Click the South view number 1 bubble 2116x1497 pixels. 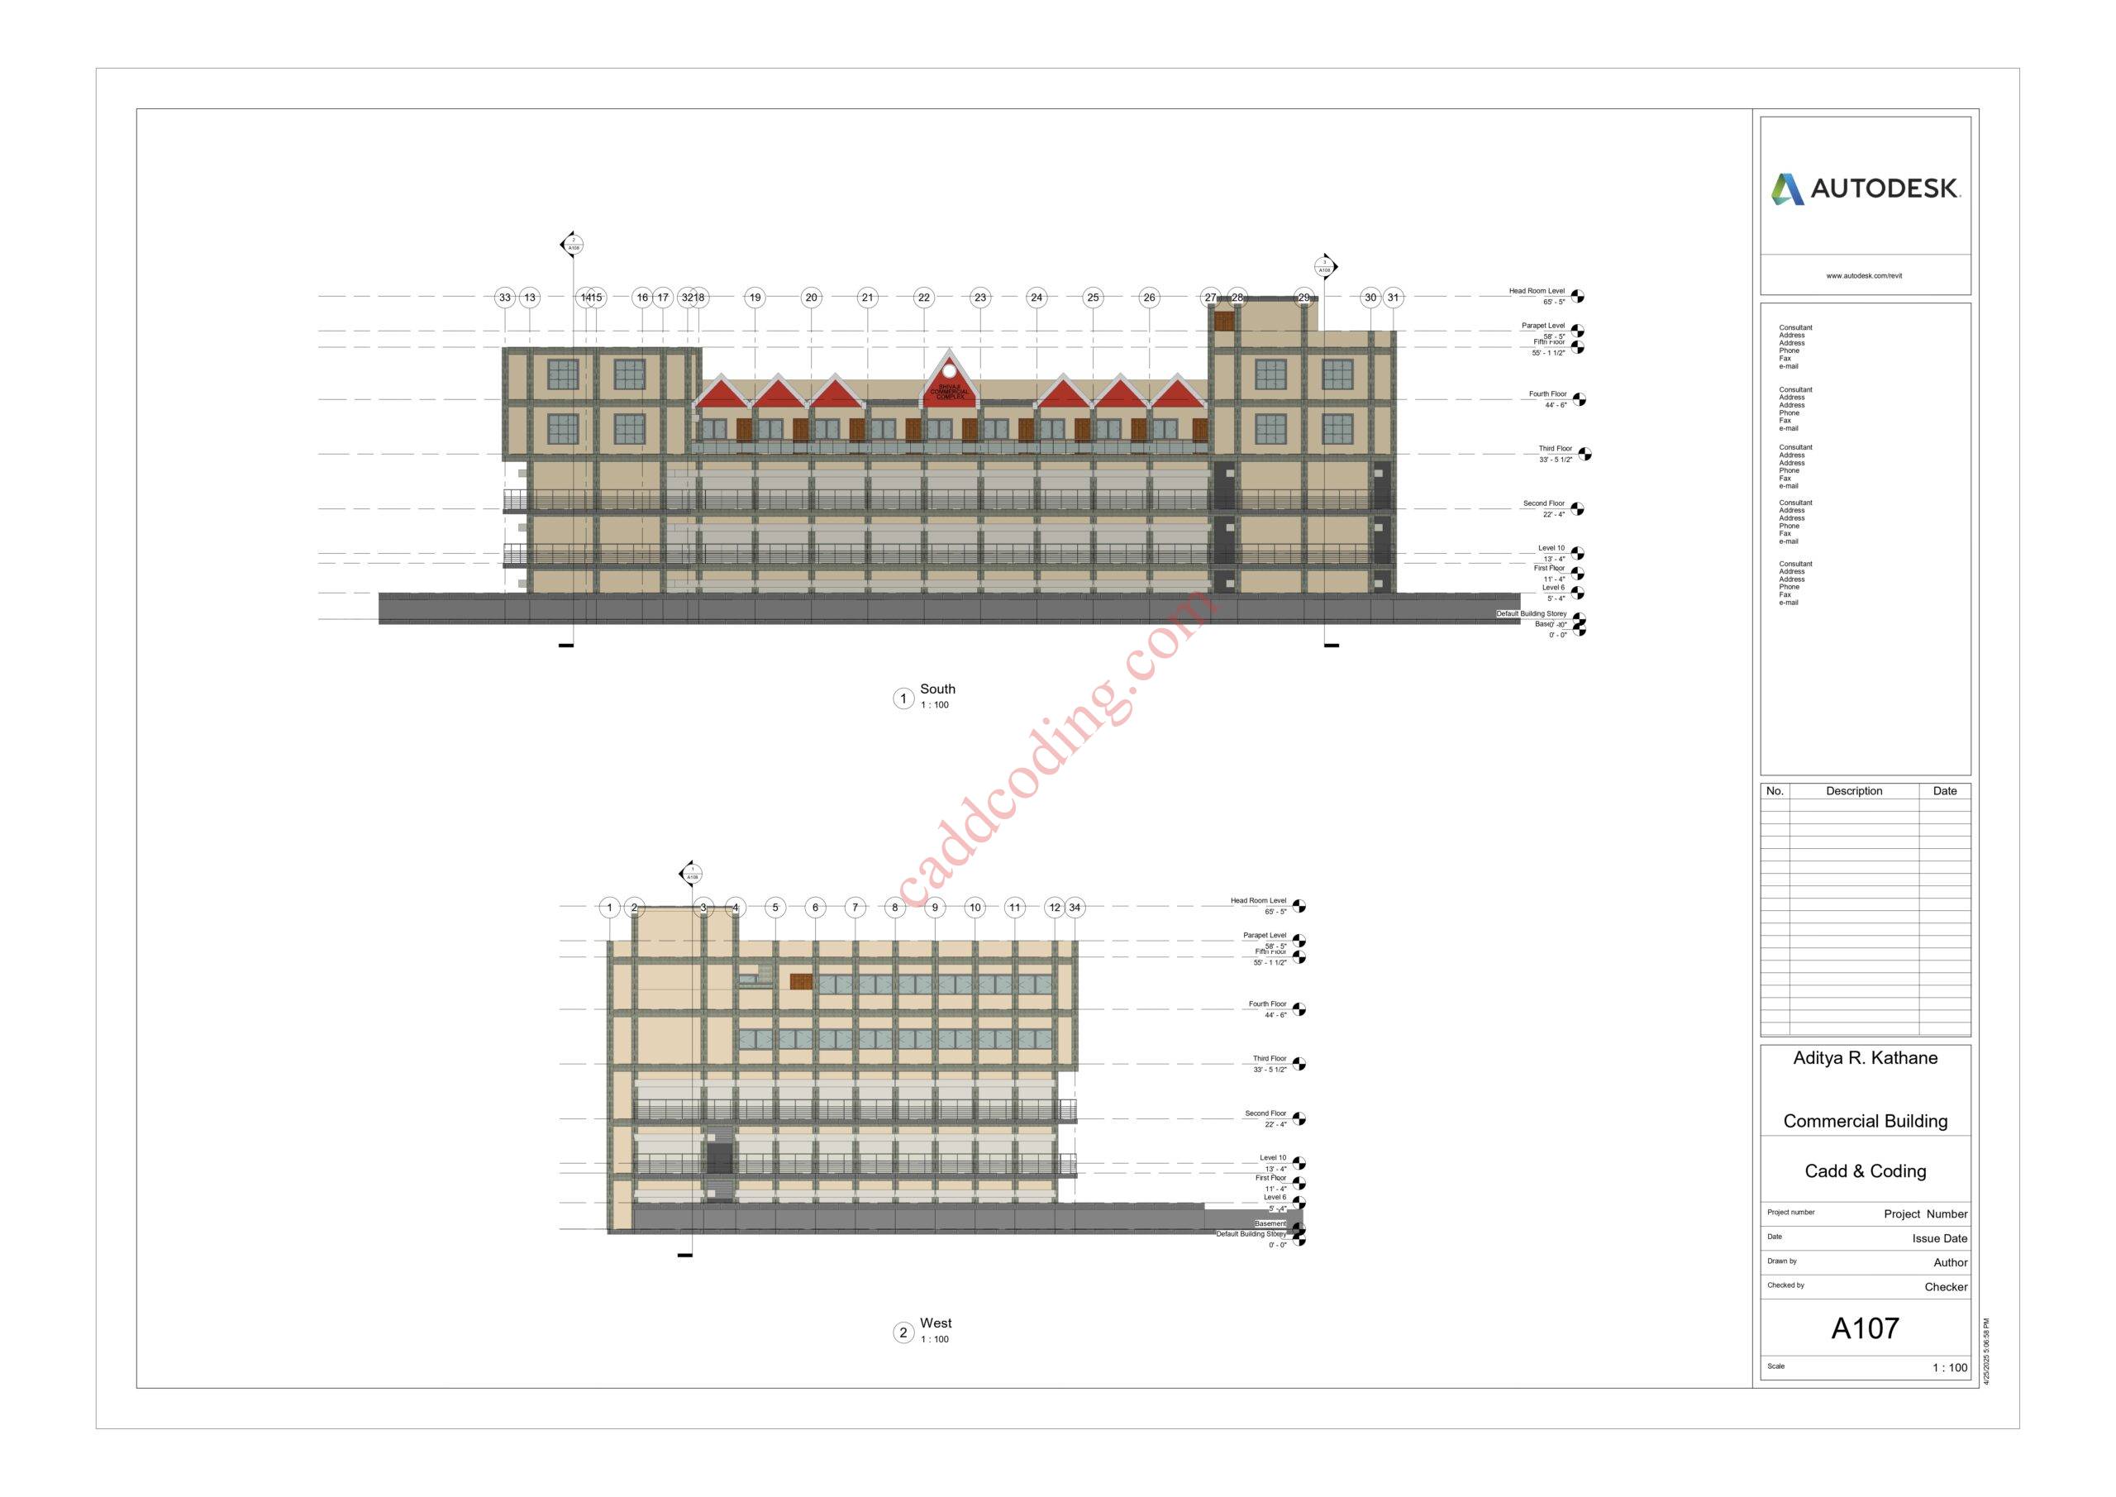(x=903, y=698)
